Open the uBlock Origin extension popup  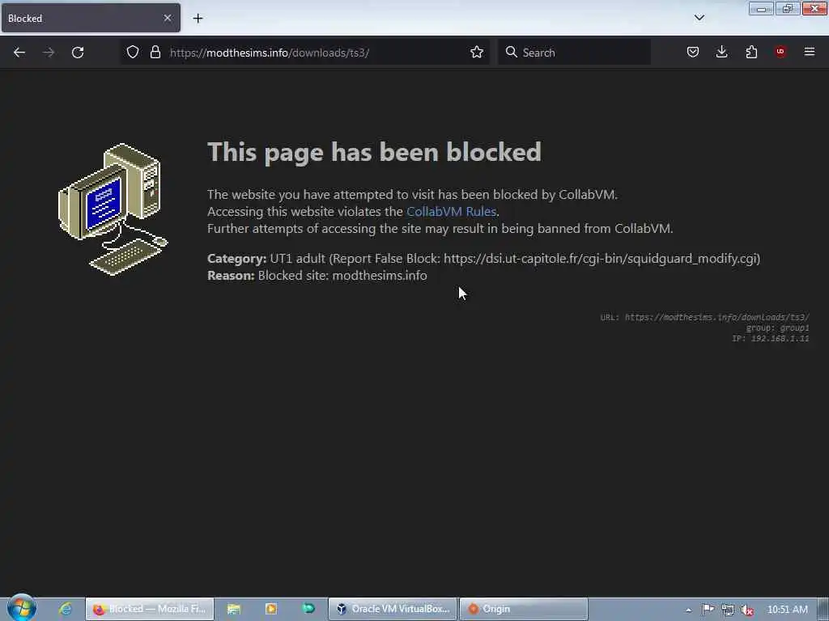coord(780,52)
